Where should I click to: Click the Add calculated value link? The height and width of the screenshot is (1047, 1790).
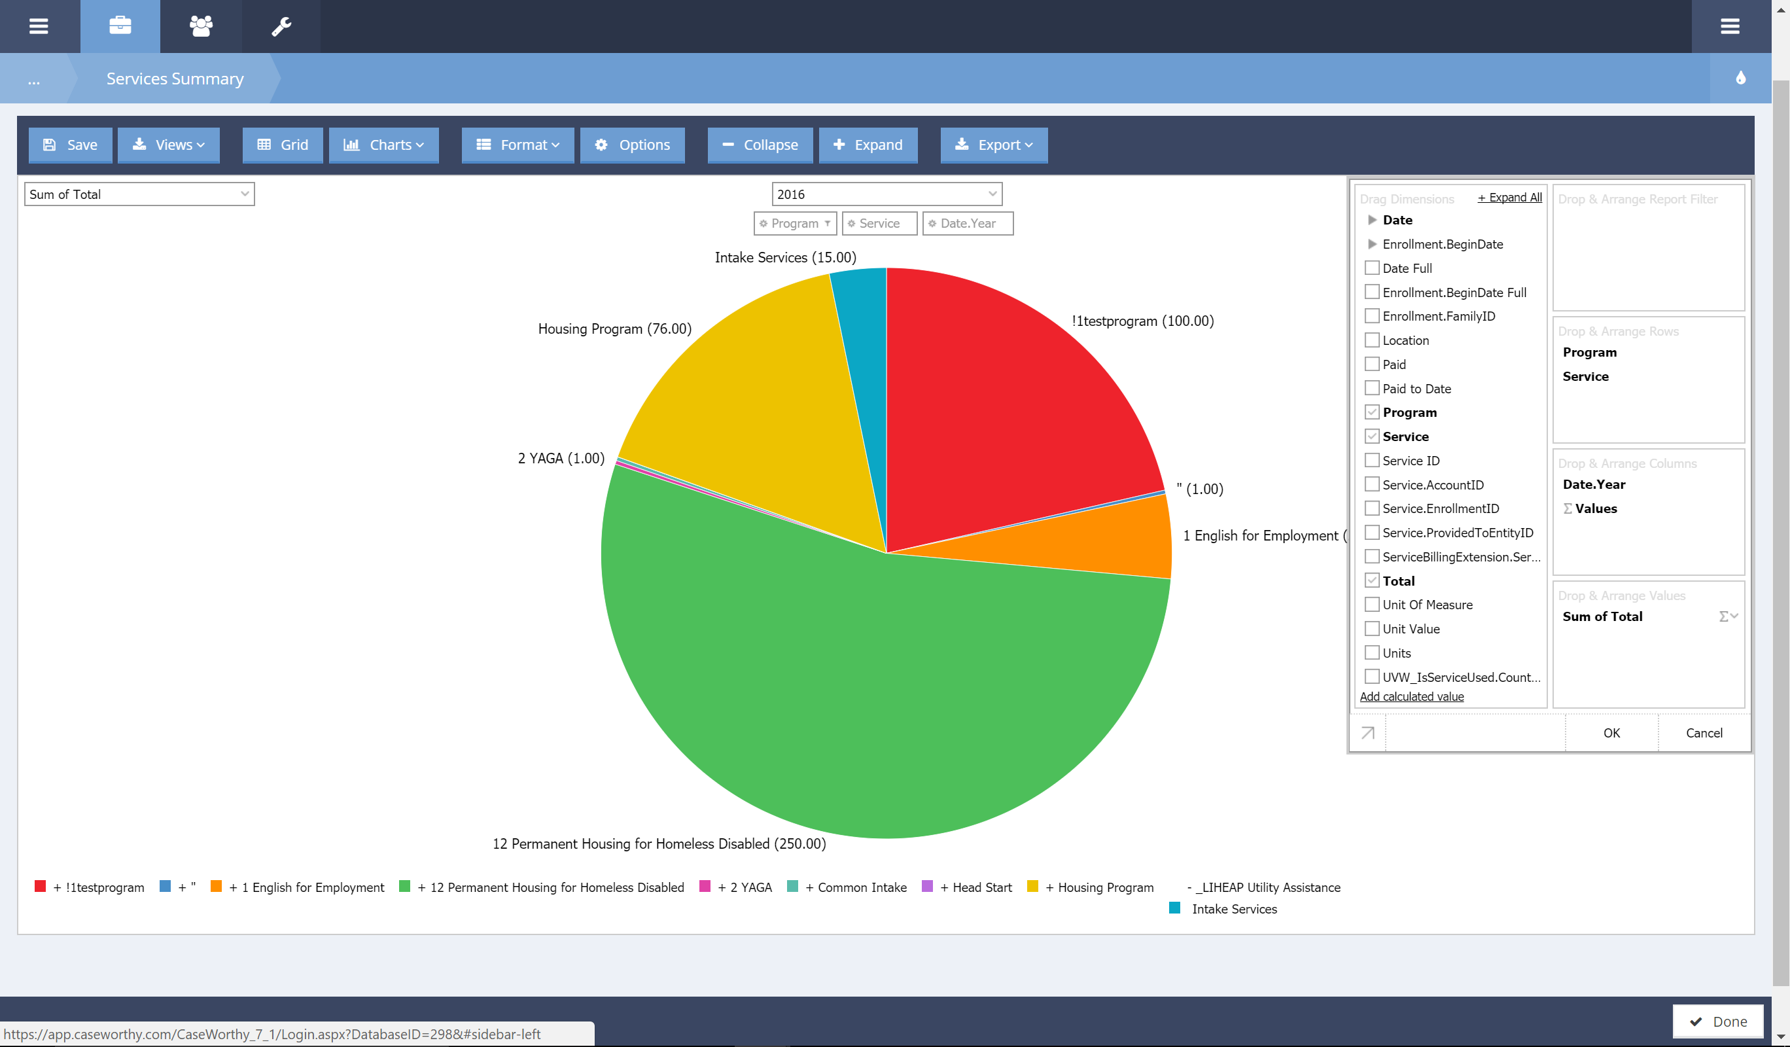point(1412,696)
